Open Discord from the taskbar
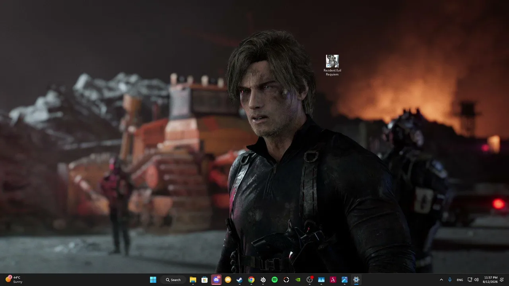 click(x=216, y=280)
